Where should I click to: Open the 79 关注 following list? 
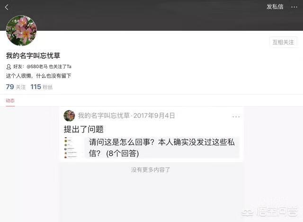click(16, 87)
